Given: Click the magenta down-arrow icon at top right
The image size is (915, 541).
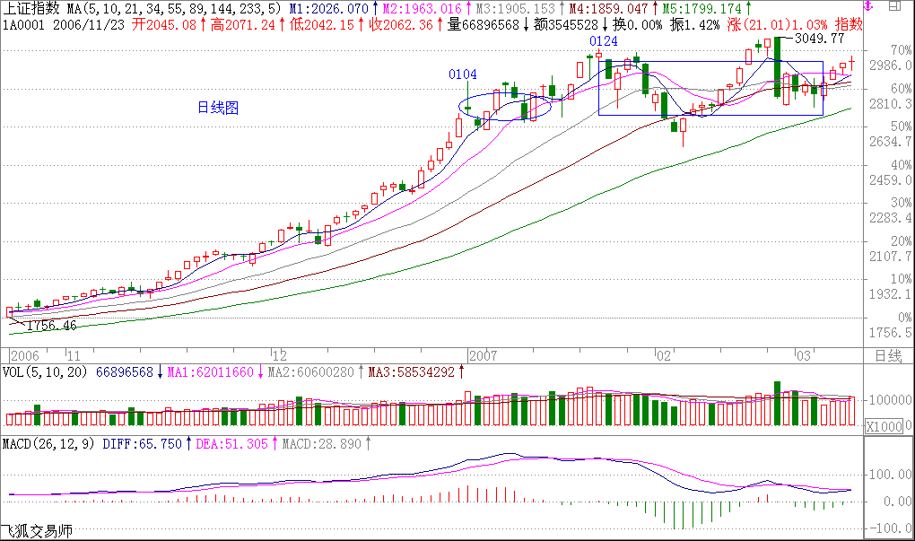Looking at the screenshot, I should pos(867,7).
